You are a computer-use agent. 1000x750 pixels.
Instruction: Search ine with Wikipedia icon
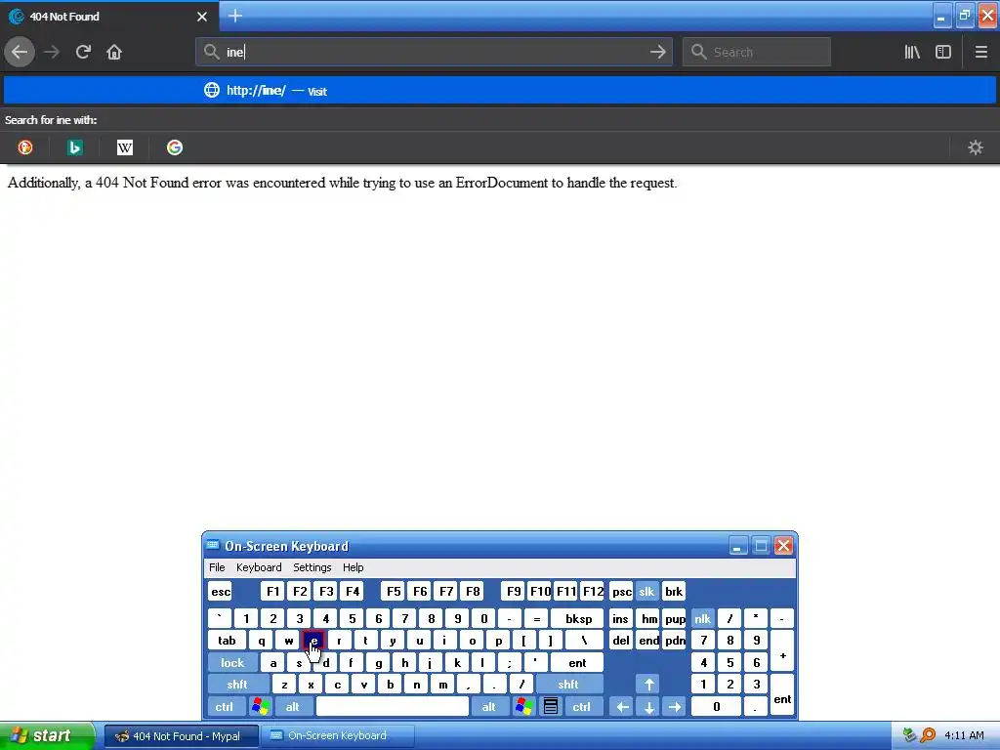[x=125, y=148]
